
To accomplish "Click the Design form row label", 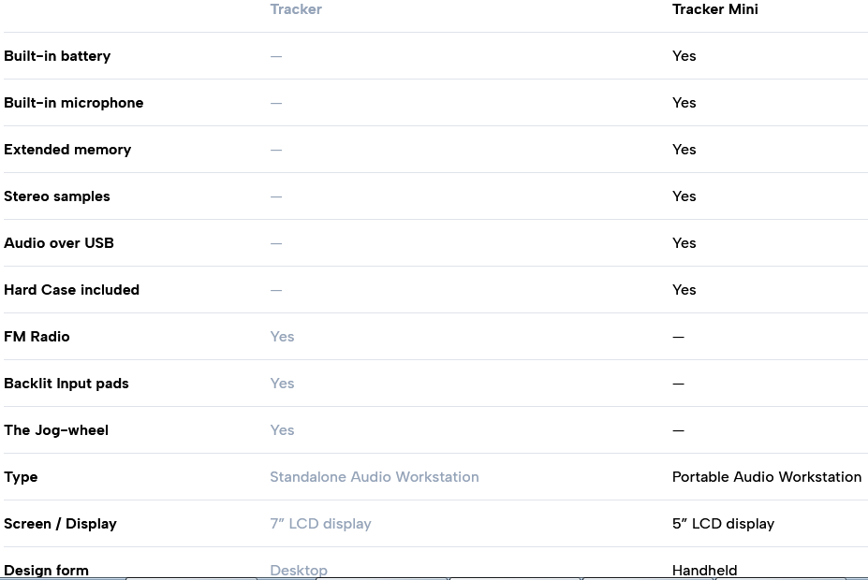I will (46, 570).
